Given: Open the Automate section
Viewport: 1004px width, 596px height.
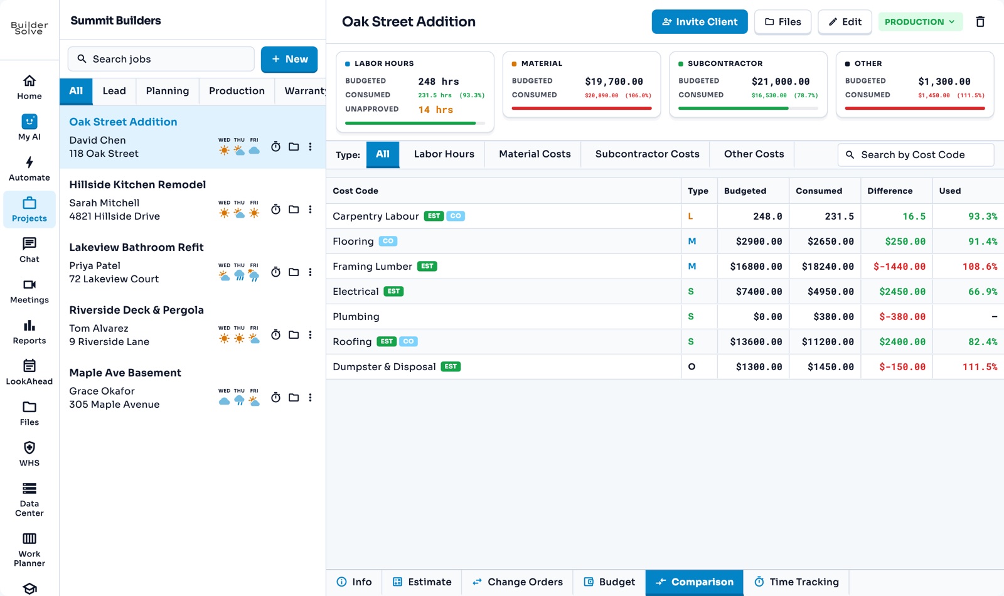Looking at the screenshot, I should pyautogui.click(x=29, y=169).
